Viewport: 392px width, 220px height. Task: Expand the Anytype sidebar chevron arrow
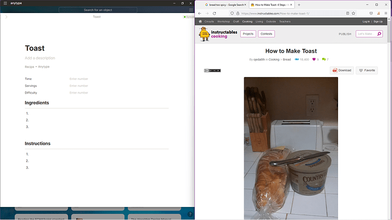tap(6, 17)
